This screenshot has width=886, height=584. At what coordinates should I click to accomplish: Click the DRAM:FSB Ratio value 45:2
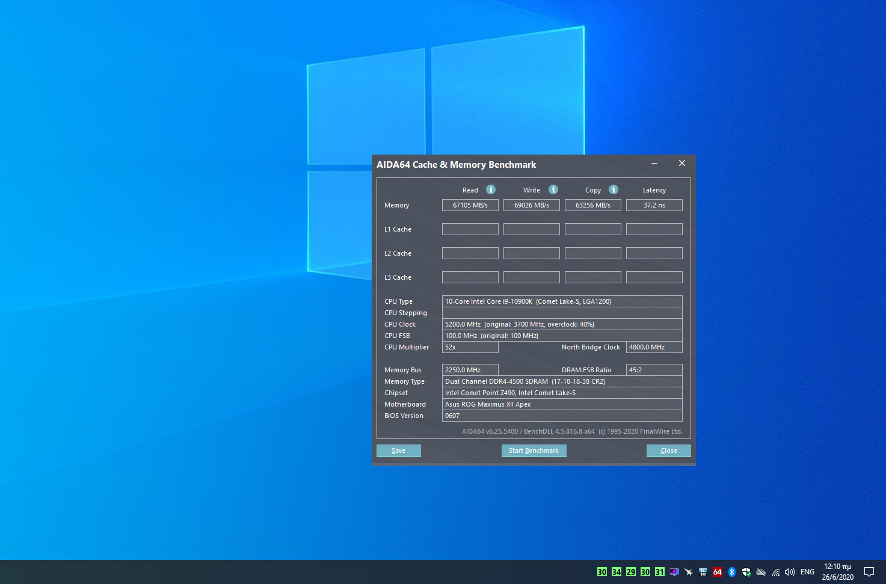pyautogui.click(x=654, y=370)
